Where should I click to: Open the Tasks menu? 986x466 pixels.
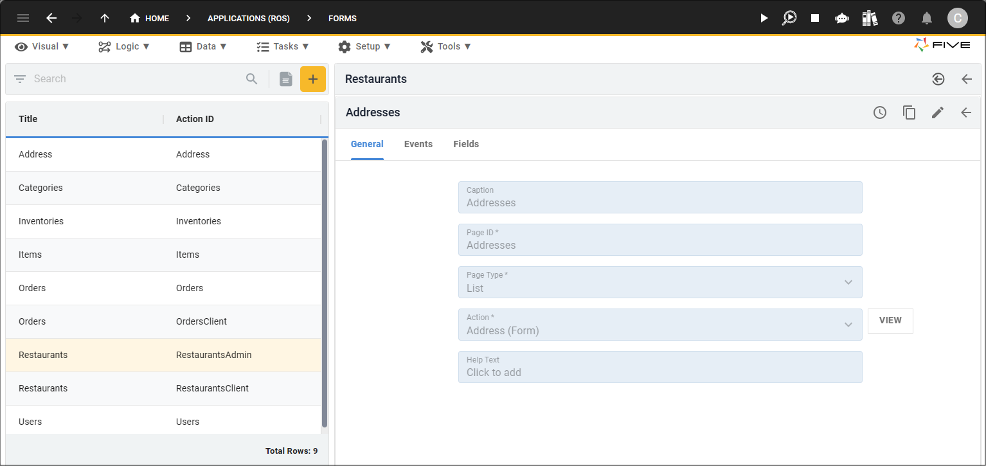tap(283, 46)
